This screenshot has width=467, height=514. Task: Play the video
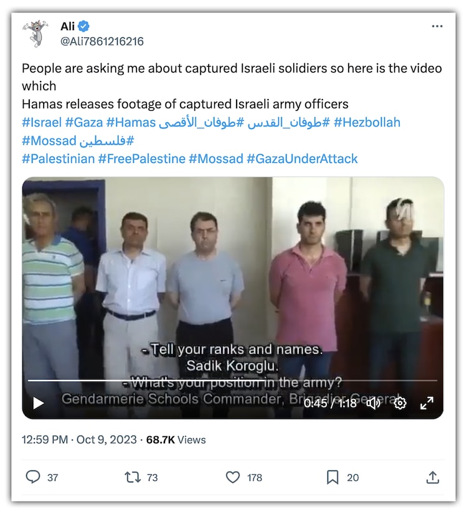point(39,403)
